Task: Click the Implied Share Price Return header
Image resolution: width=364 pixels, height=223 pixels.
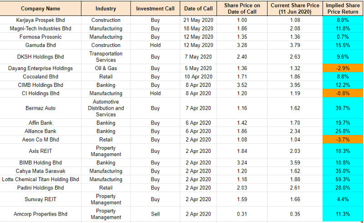Action: click(x=343, y=8)
